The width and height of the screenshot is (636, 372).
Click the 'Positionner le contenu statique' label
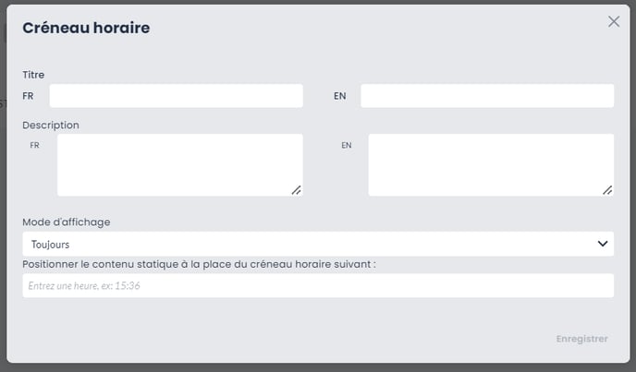click(199, 264)
